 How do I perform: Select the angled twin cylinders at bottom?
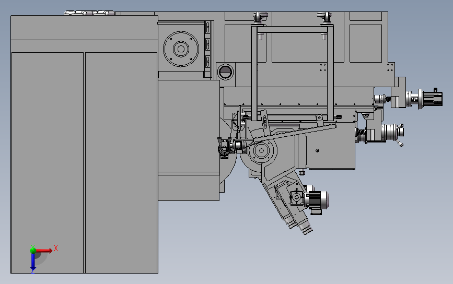298,226
